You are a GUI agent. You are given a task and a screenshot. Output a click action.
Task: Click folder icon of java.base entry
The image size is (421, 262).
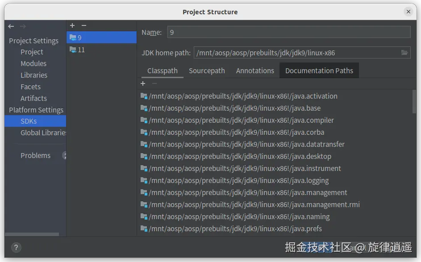click(144, 108)
